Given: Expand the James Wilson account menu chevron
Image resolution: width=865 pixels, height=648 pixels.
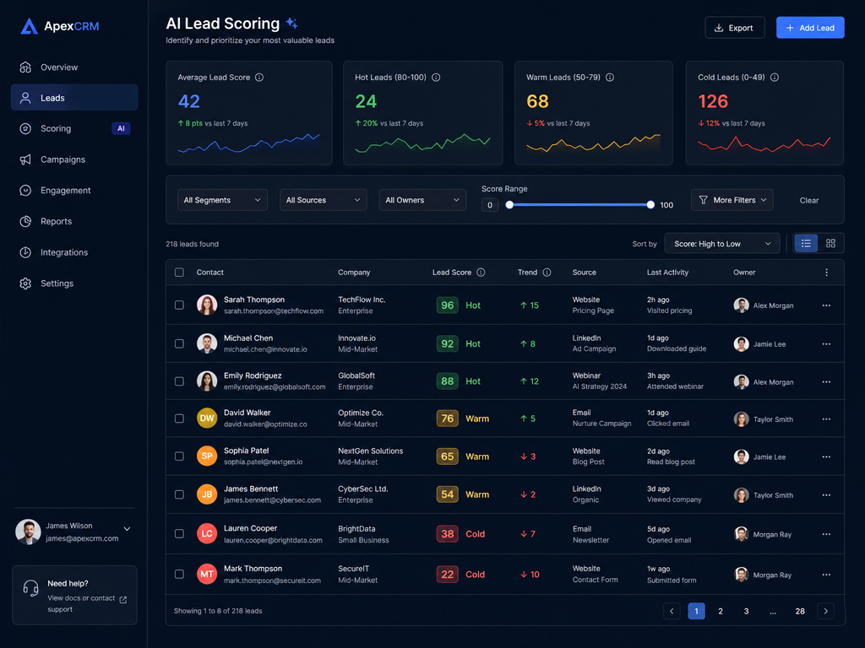Looking at the screenshot, I should click(127, 529).
